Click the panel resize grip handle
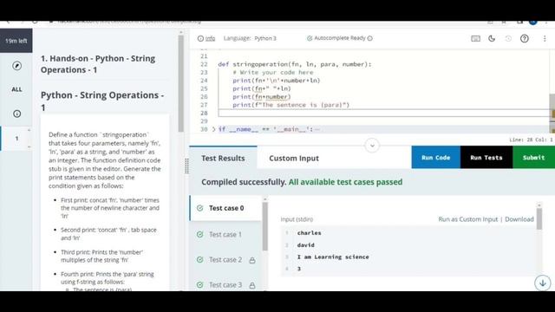 click(x=187, y=166)
